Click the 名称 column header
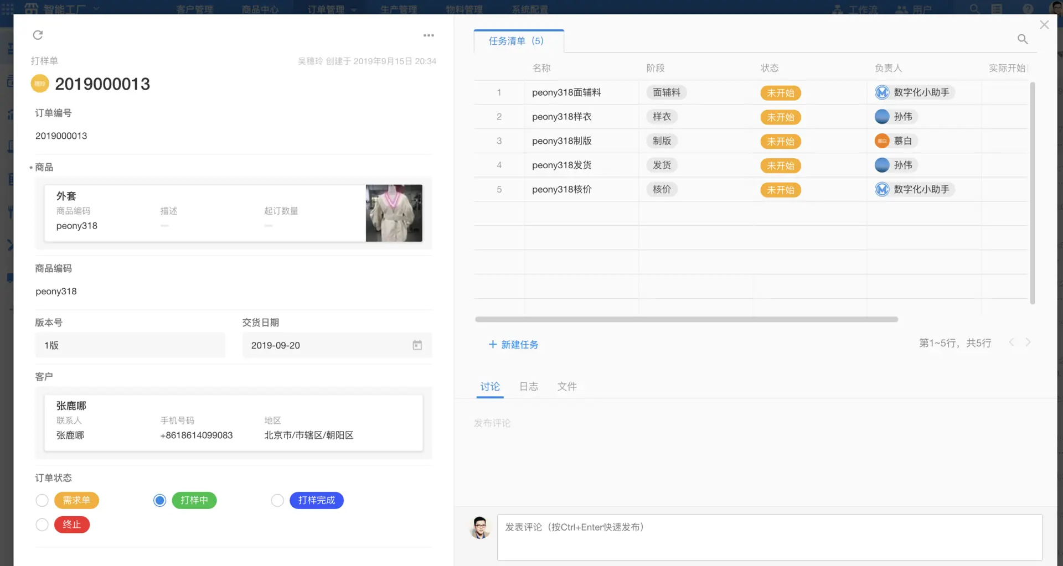The width and height of the screenshot is (1063, 566). (x=541, y=68)
